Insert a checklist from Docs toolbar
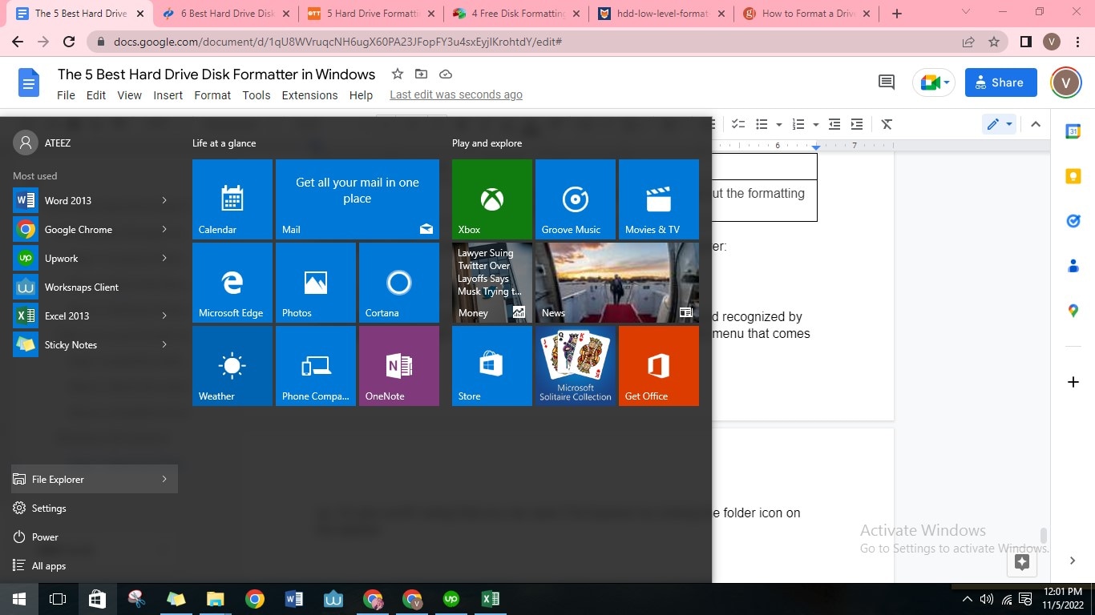Screen dimensions: 1095x615 click(x=738, y=124)
